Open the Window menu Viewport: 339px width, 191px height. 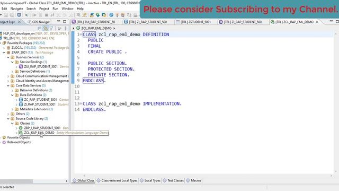pos(67,8)
